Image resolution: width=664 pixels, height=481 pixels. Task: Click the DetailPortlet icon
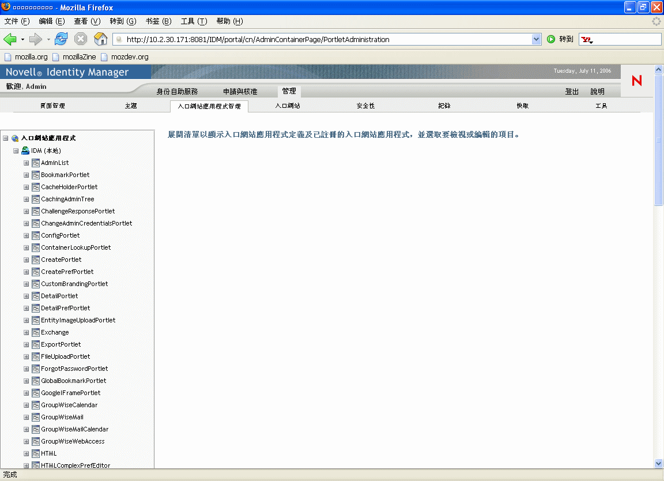click(x=36, y=296)
